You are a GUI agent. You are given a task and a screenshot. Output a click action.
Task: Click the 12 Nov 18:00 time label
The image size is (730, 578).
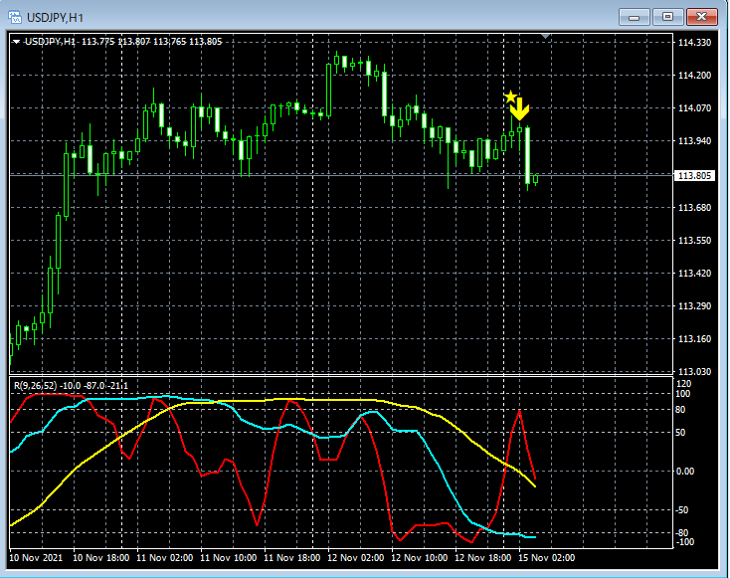[x=482, y=557]
